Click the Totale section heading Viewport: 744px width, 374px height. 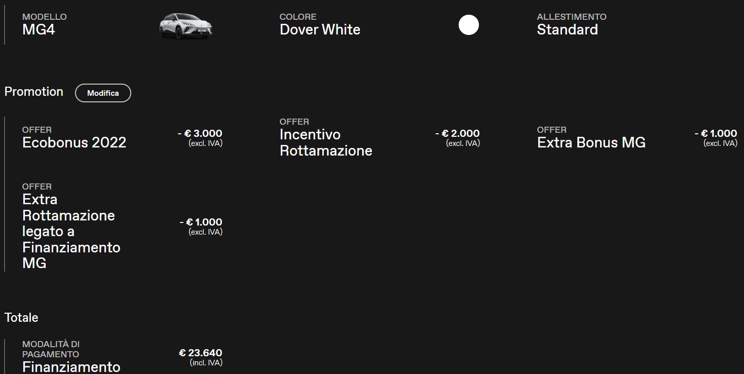point(21,318)
